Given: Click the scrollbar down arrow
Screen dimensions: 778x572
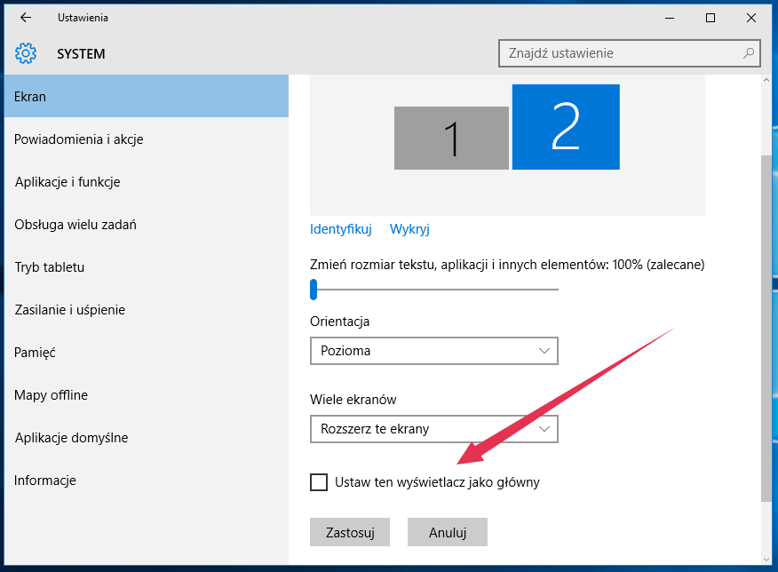Looking at the screenshot, I should tap(766, 560).
